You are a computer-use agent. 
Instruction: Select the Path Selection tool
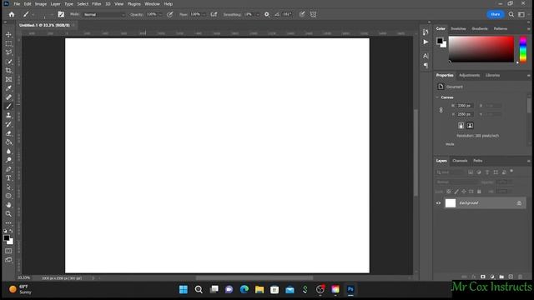click(8, 187)
